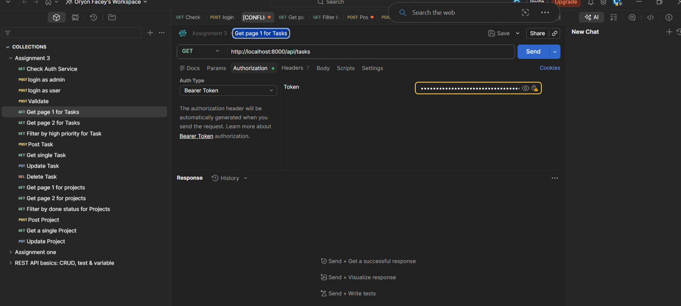Screen dimensions: 681x306
Task: Click Send + Visualize response
Action: click(358, 278)
